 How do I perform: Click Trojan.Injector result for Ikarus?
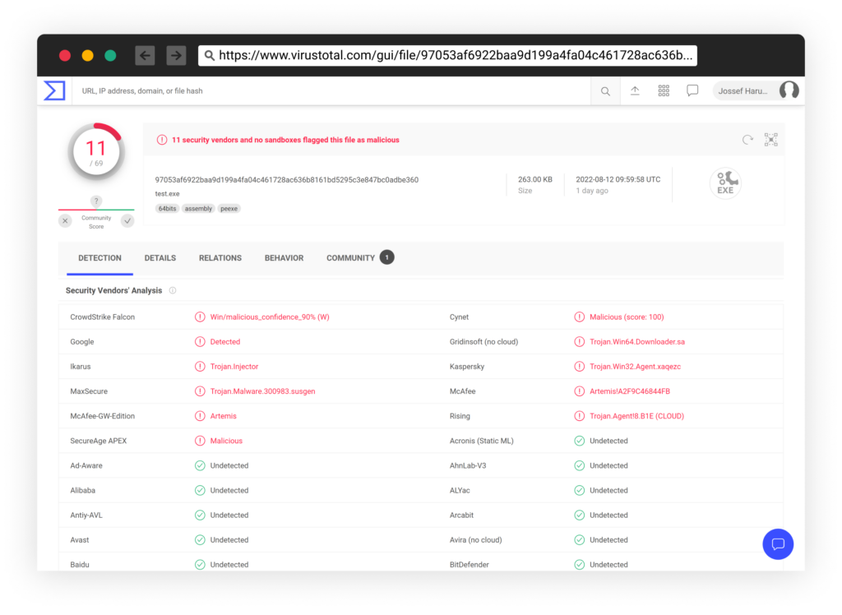click(x=234, y=367)
